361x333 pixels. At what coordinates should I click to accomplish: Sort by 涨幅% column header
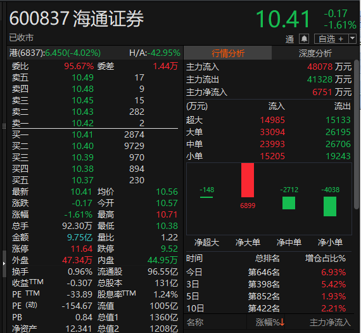point(270,322)
